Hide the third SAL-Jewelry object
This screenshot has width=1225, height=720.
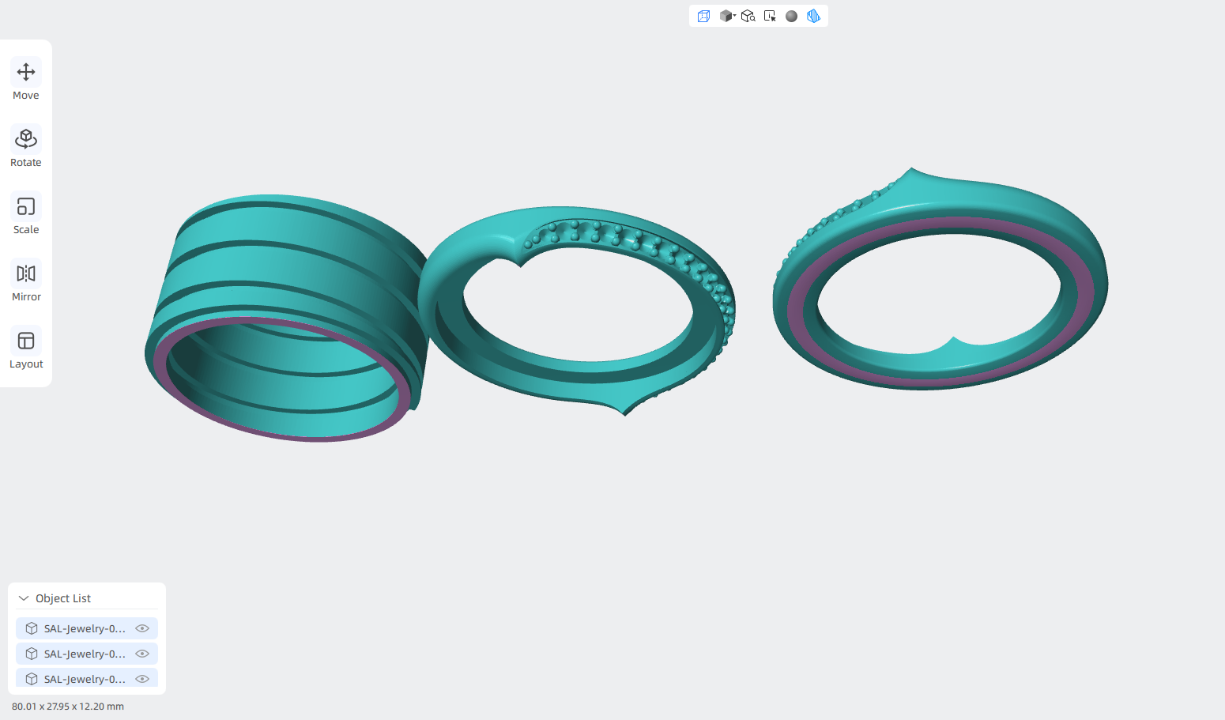(x=142, y=679)
